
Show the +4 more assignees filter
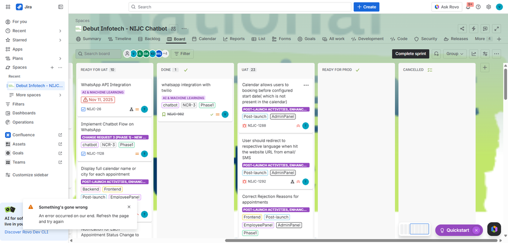pos(165,54)
